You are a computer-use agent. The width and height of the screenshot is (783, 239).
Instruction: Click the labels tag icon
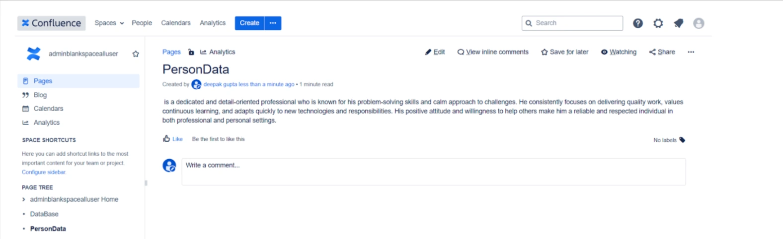point(682,140)
